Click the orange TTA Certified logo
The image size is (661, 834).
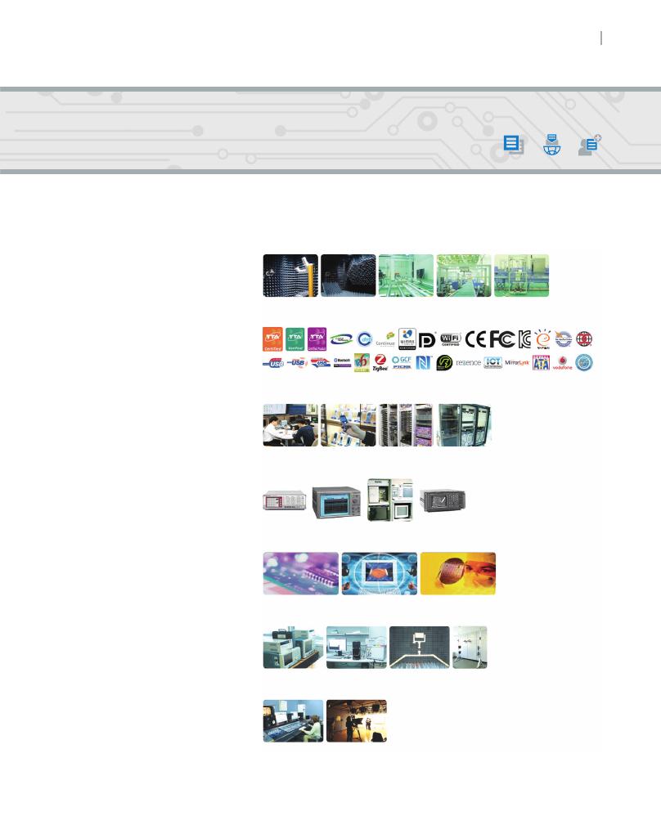[272, 339]
